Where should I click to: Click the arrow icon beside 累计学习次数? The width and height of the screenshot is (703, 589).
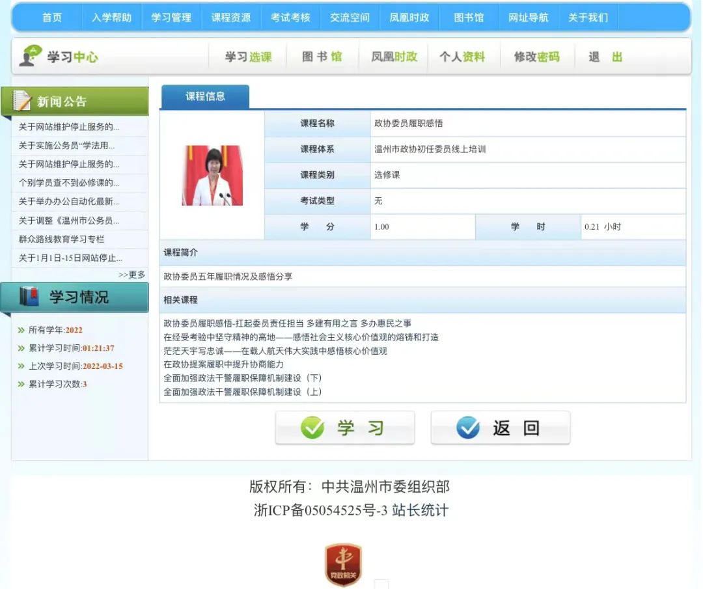point(21,384)
